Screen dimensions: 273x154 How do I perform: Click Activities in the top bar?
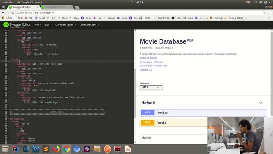[8, 2]
